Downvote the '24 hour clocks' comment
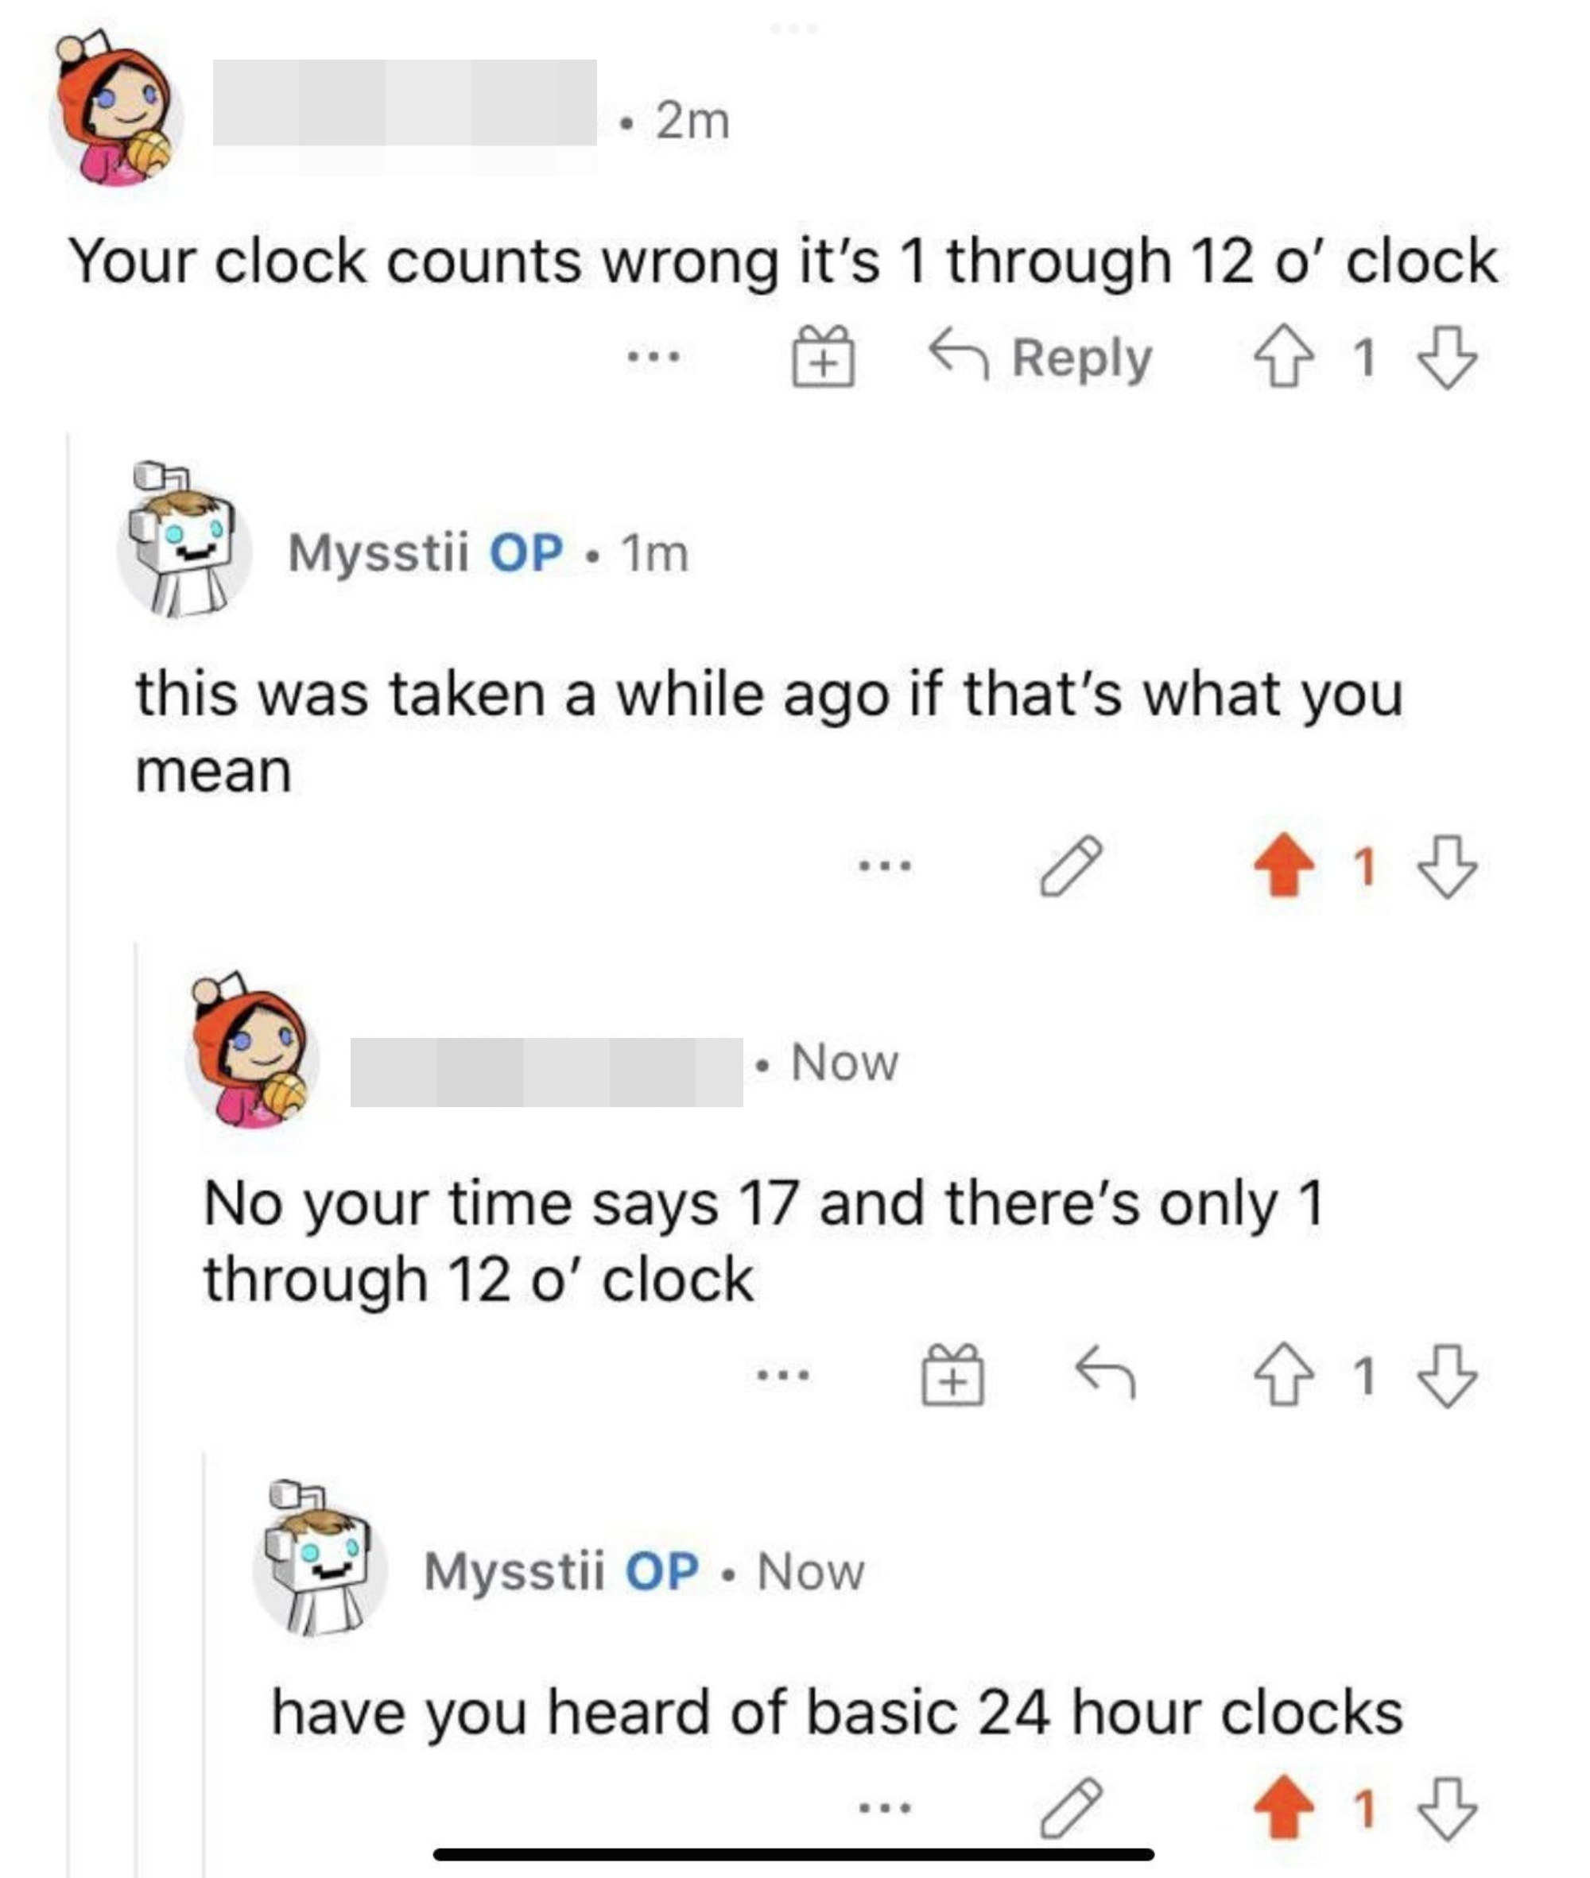The height and width of the screenshot is (1878, 1590). (1448, 1809)
